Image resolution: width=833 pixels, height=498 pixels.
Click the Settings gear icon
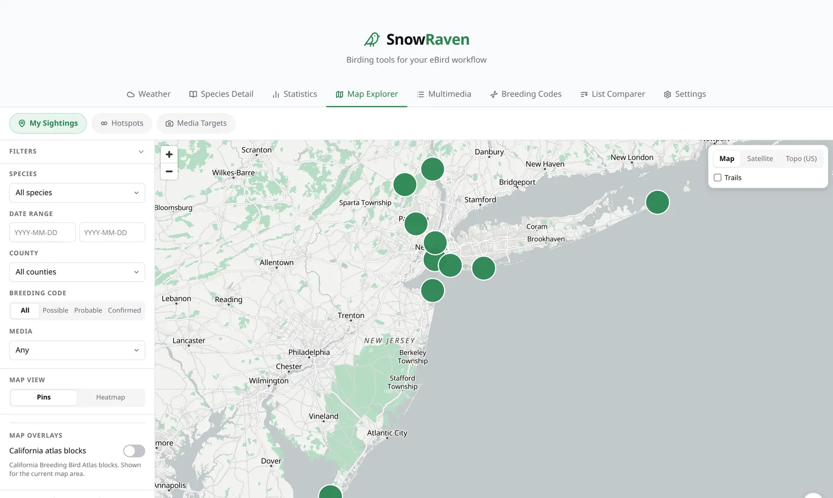667,94
